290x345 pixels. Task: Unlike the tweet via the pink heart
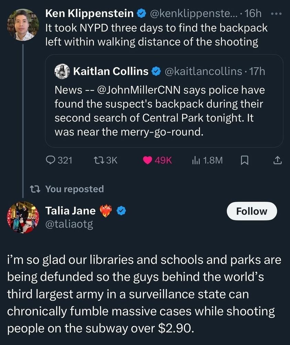pyautogui.click(x=147, y=160)
